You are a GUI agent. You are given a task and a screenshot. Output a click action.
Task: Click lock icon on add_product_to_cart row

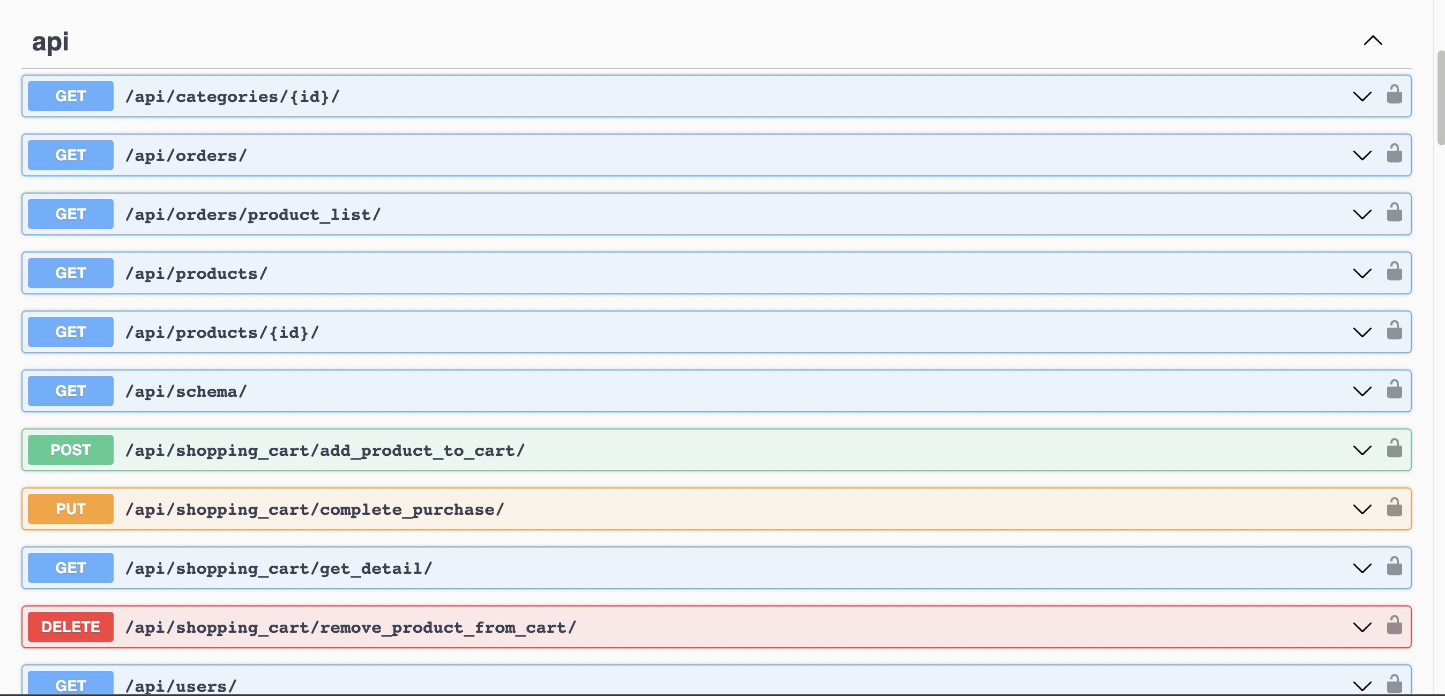tap(1394, 448)
